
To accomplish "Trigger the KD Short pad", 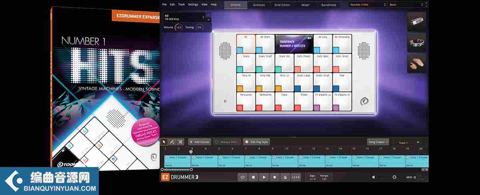I will (x=265, y=44).
